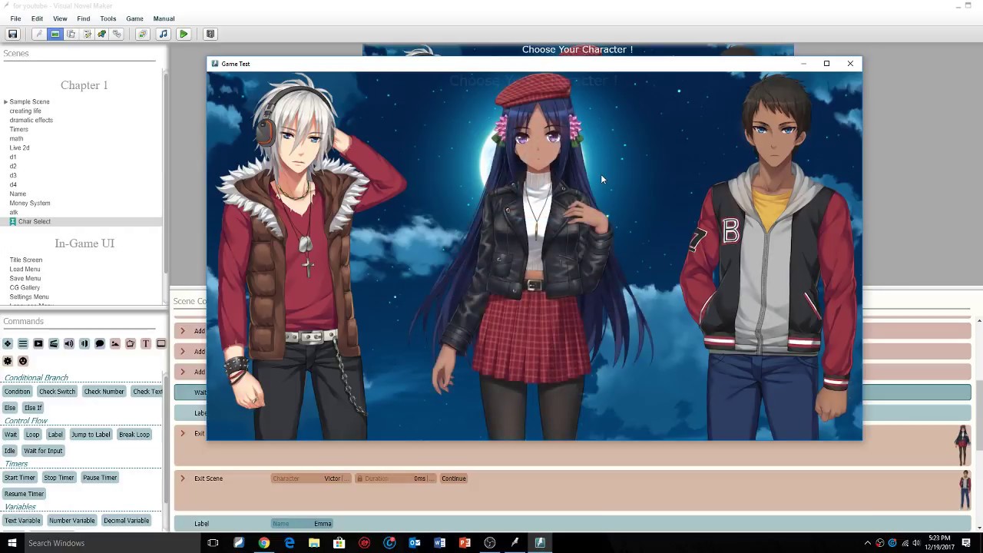Select the letter T text command icon

coord(146,344)
